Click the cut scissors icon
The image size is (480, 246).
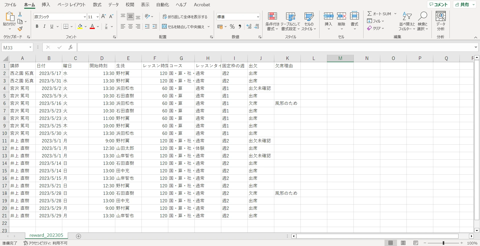click(20, 14)
